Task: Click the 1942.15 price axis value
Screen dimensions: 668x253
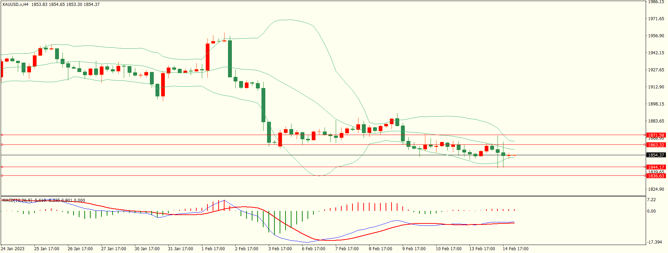Action: 656,53
